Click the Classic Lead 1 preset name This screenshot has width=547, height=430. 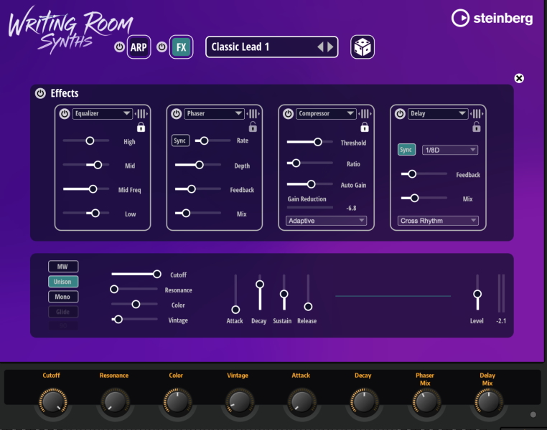(x=240, y=47)
